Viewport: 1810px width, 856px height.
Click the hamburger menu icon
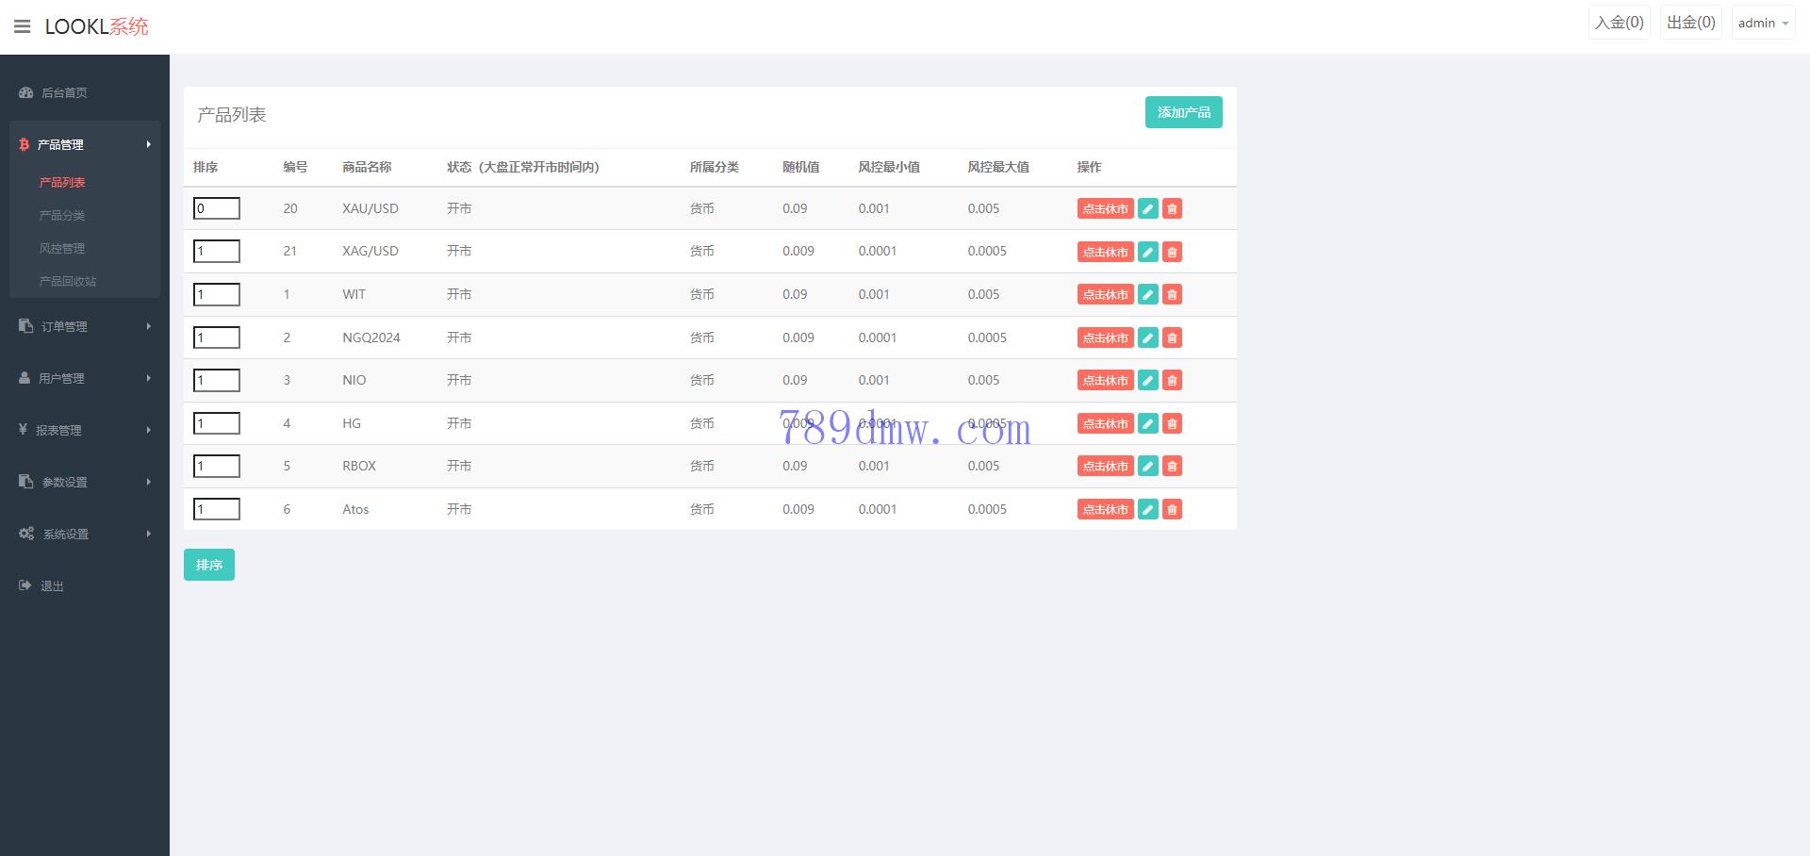click(23, 26)
